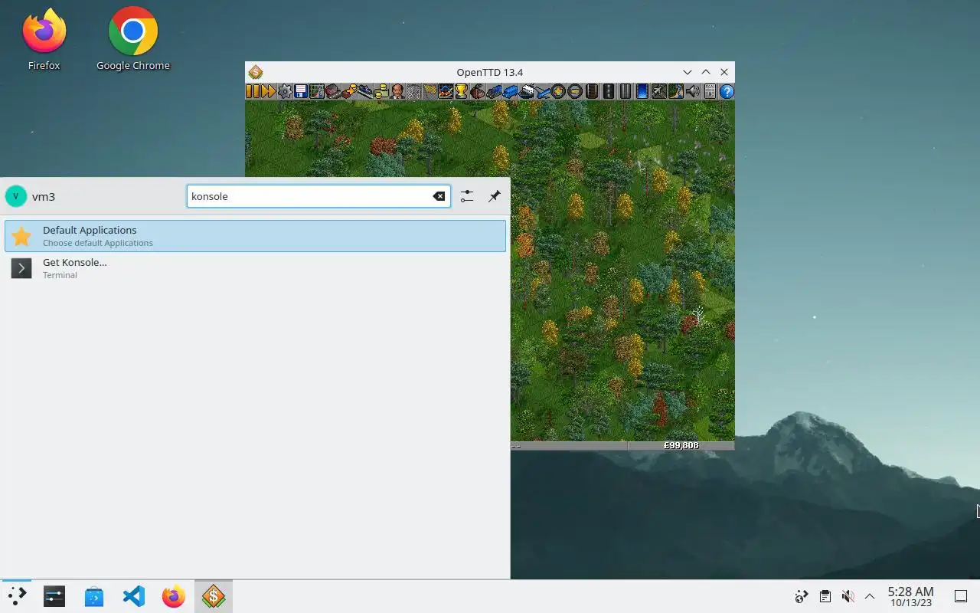
Task: Open landscaping tools icon
Action: 675,92
